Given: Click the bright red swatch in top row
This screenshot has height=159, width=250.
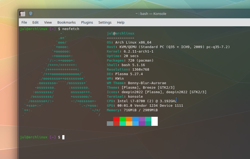Looking at the screenshot, I should click(x=116, y=119).
